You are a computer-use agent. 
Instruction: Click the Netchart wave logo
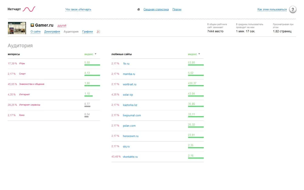click(29, 9)
